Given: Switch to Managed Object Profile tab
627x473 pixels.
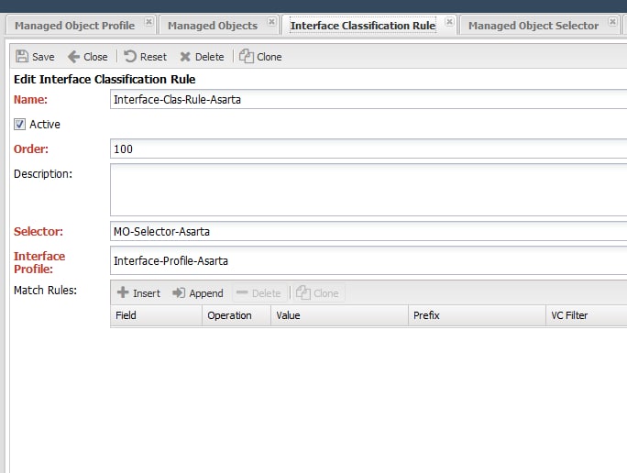Looking at the screenshot, I should point(75,26).
